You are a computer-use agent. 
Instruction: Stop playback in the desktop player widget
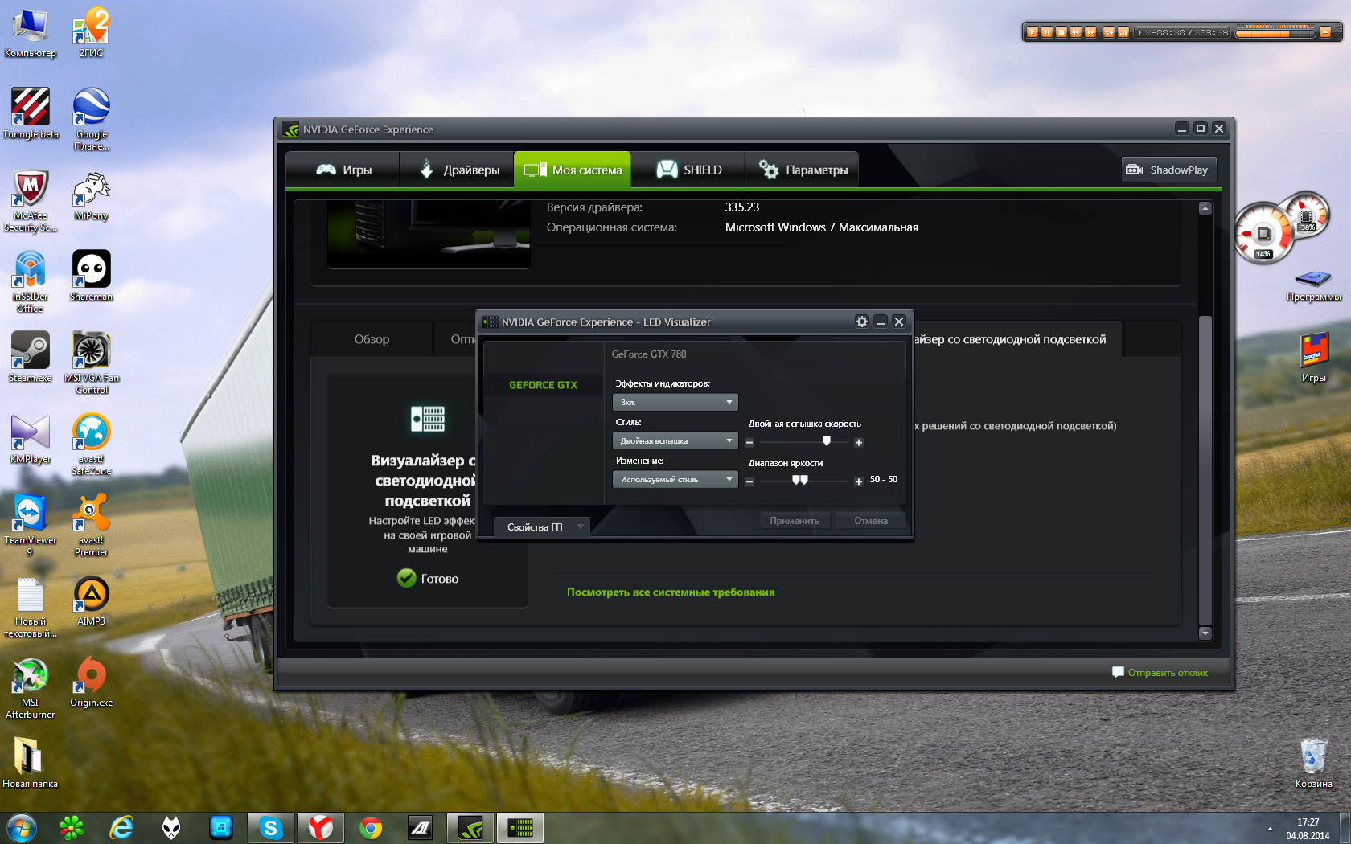click(1061, 32)
